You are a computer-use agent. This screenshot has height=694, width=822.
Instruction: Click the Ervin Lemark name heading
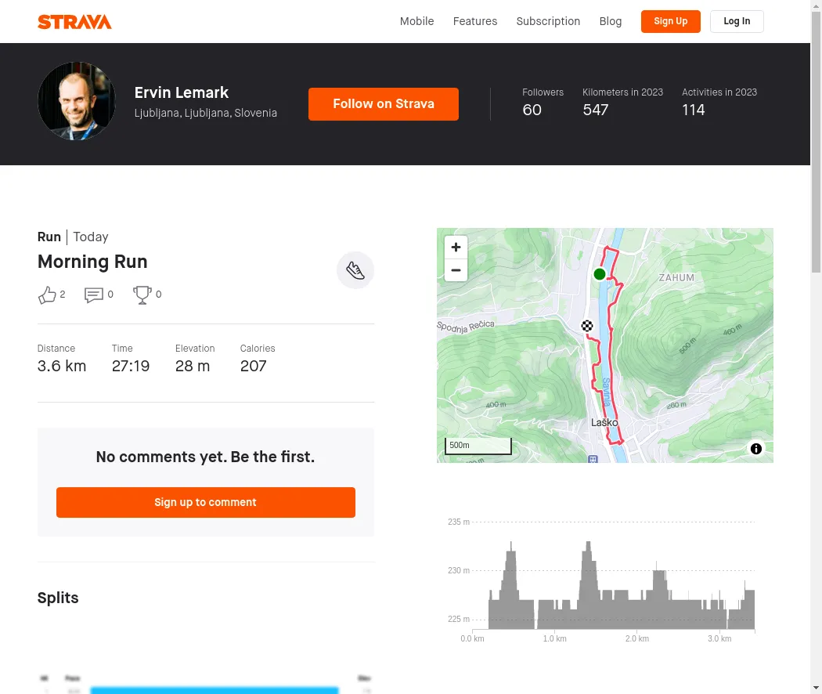tap(182, 92)
